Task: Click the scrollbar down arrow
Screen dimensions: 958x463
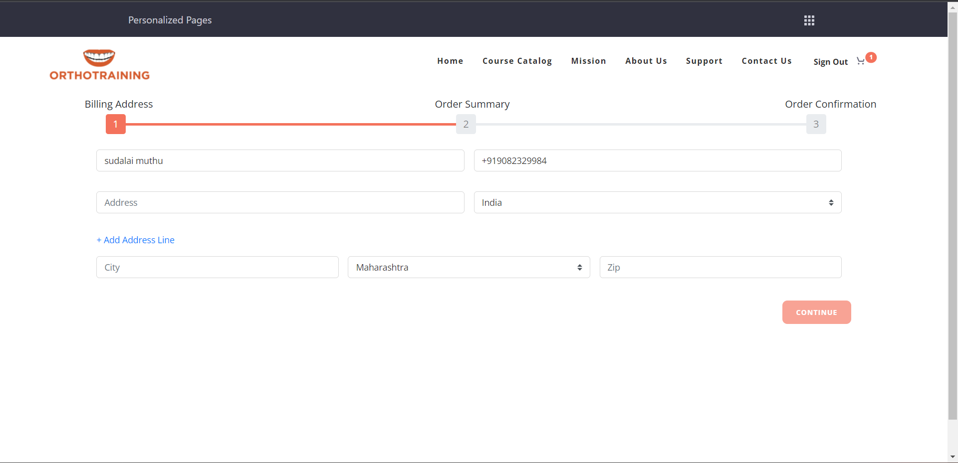Action: point(953,457)
